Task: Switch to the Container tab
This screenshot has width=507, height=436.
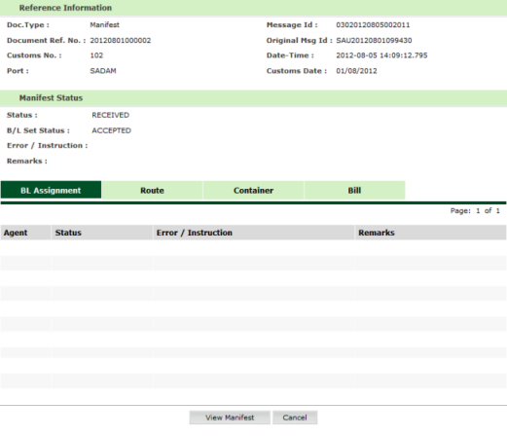Action: pyautogui.click(x=253, y=190)
